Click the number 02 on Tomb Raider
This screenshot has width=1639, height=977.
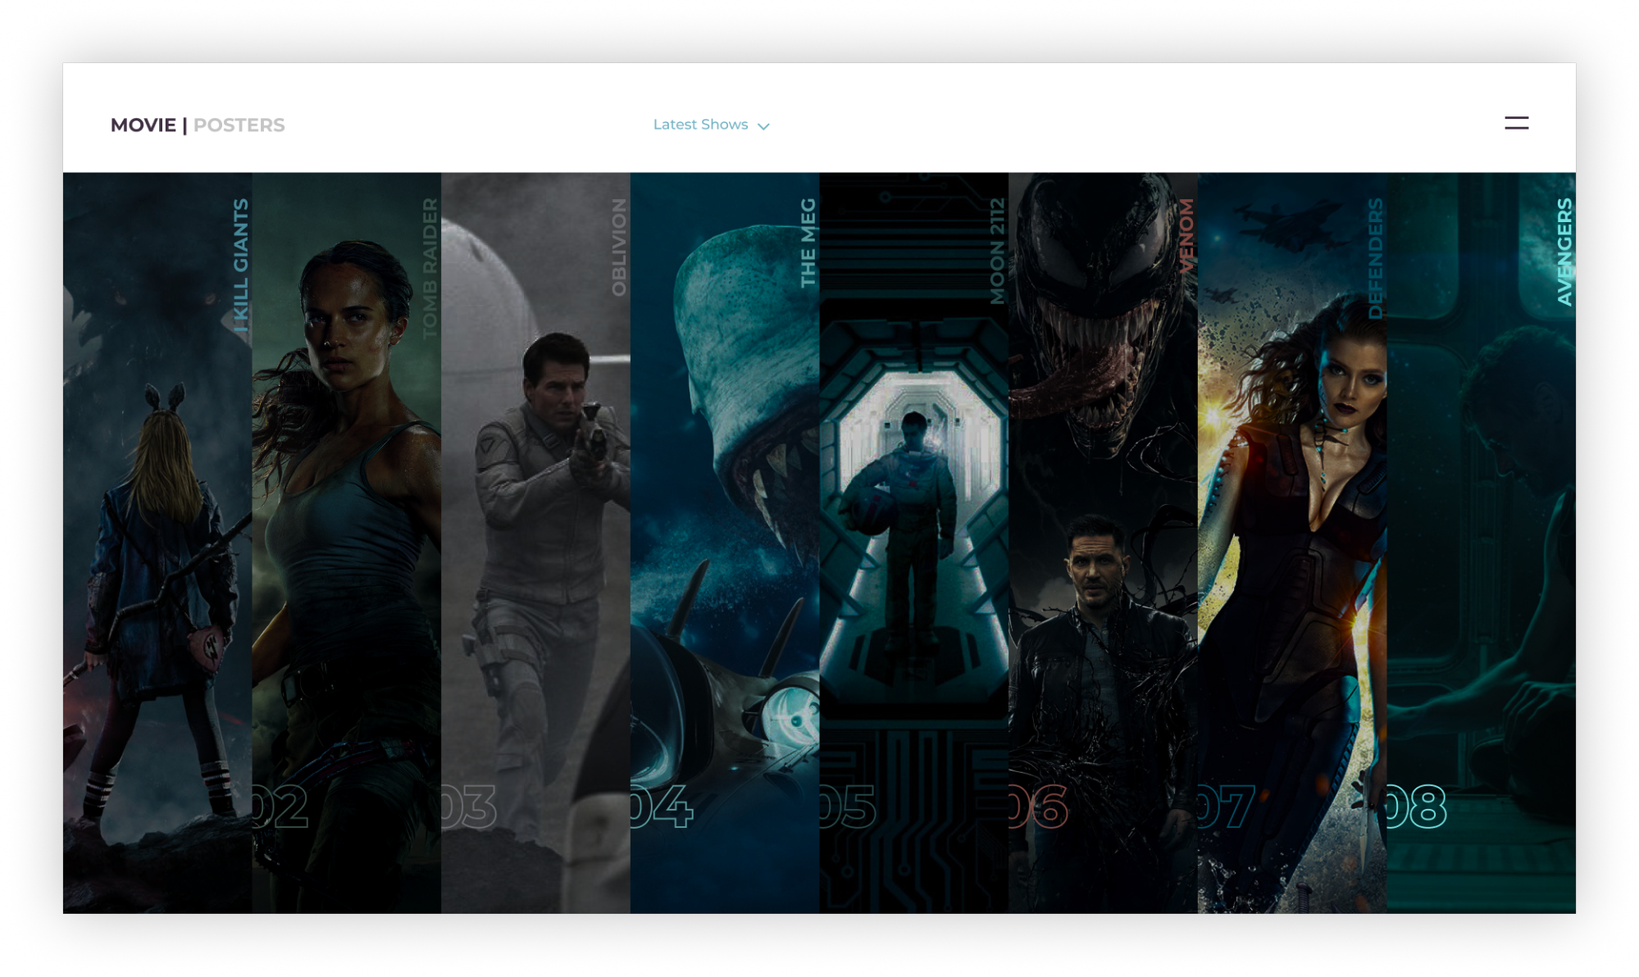coord(280,807)
